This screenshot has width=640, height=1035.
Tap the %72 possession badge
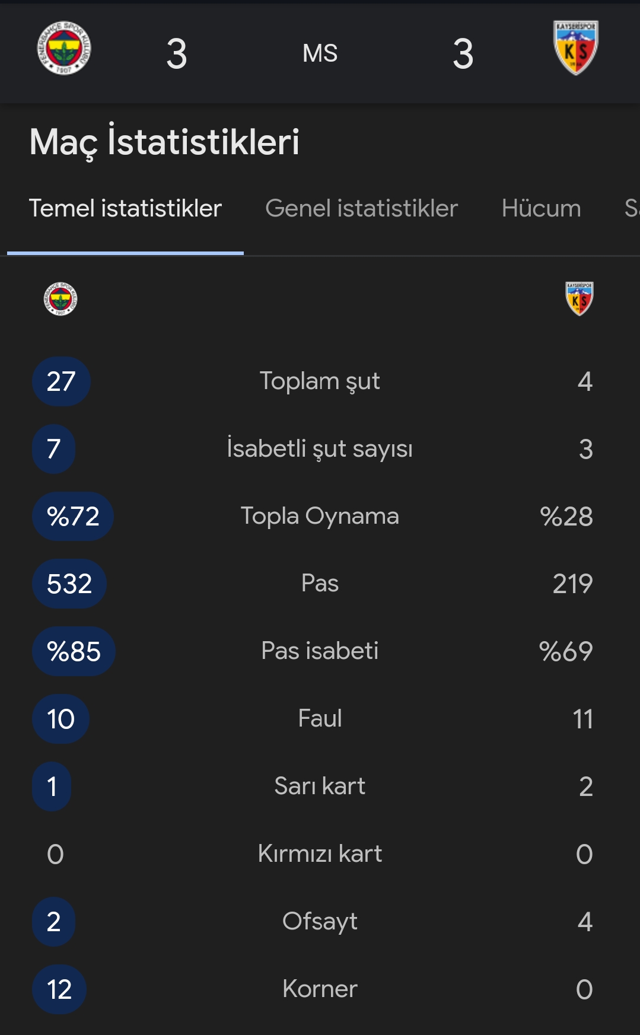click(73, 516)
